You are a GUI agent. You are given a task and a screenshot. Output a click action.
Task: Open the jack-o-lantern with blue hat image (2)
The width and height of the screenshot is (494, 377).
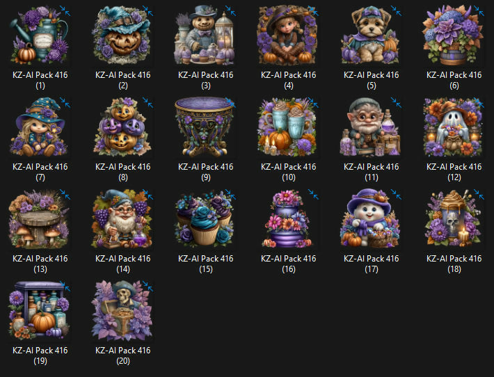[x=123, y=35]
